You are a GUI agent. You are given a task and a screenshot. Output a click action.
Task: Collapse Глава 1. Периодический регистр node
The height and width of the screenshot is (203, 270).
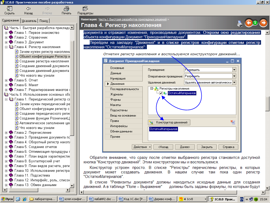pyautogui.click(x=6, y=99)
